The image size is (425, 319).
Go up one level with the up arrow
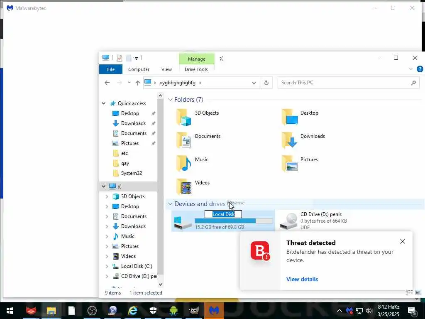pos(138,83)
